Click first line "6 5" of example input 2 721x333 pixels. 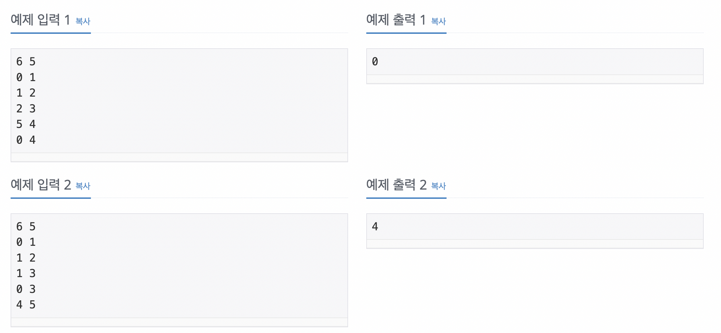coord(26,226)
